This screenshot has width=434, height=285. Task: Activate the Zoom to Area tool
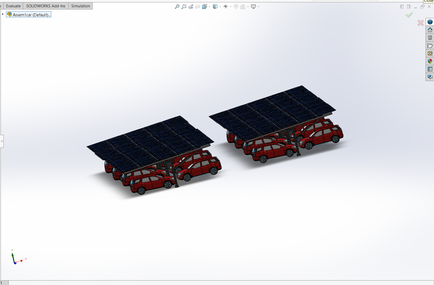(x=184, y=7)
